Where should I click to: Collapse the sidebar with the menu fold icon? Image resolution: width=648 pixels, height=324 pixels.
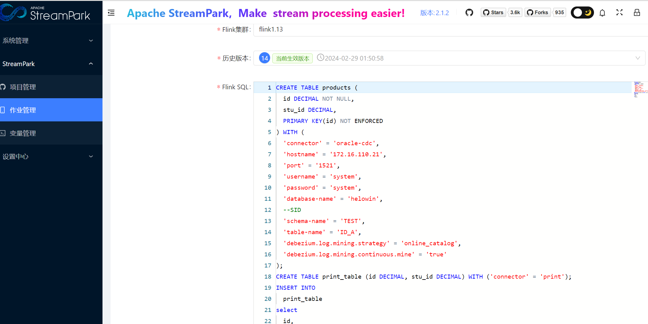tap(111, 13)
